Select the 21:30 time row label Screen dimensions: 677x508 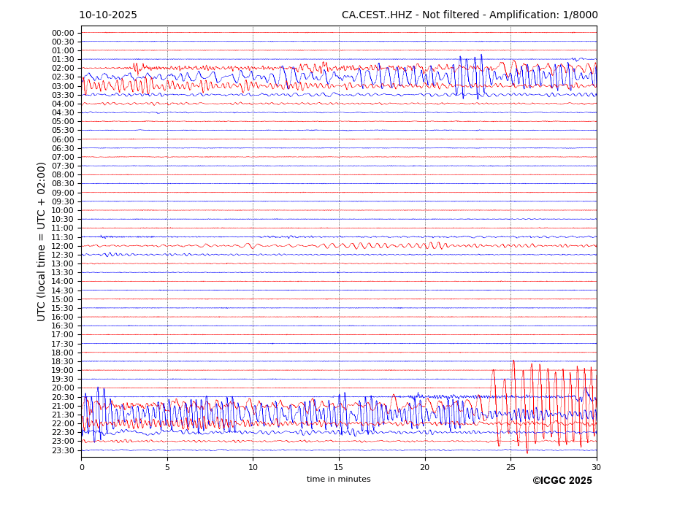(63, 415)
